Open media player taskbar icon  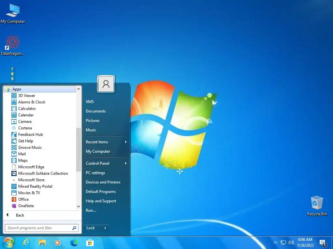point(58,243)
